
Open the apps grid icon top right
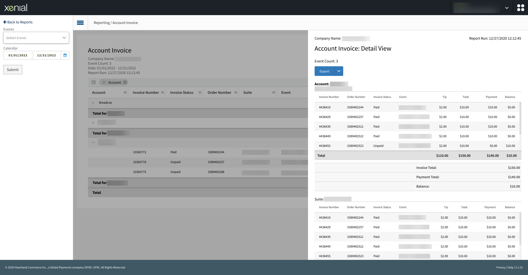(x=521, y=7)
